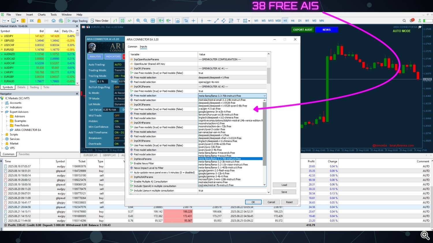The image size is (433, 243).
Task: Collapse the Expert Advisors tree node
Action: pos(2,112)
